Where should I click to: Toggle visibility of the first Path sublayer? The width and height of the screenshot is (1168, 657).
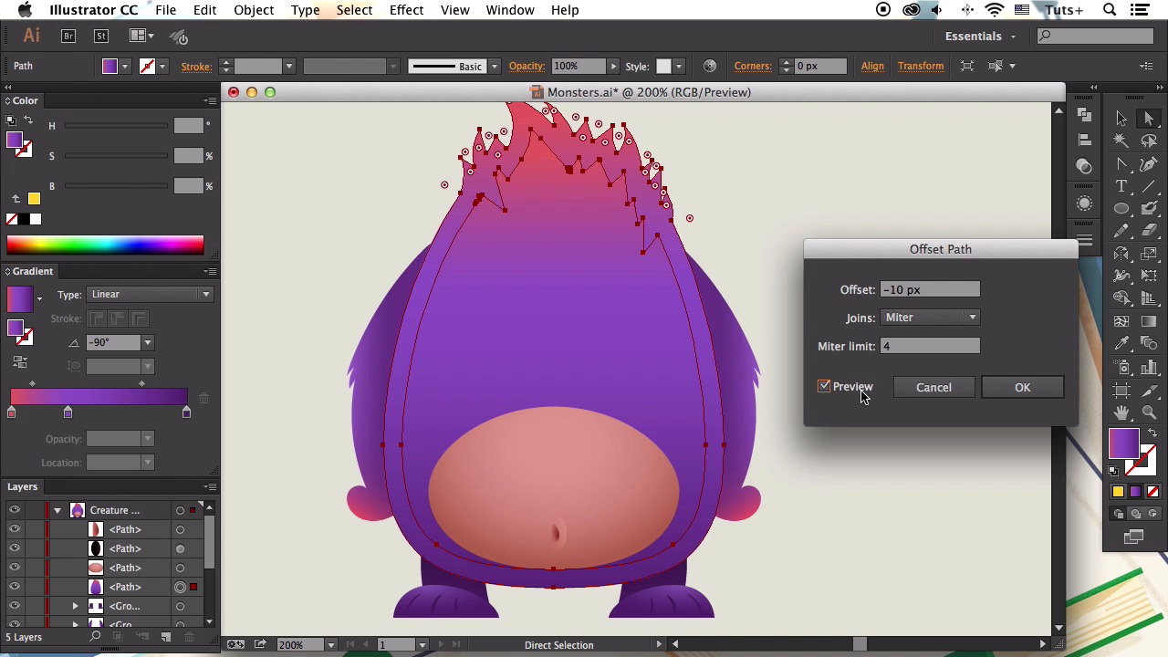14,529
